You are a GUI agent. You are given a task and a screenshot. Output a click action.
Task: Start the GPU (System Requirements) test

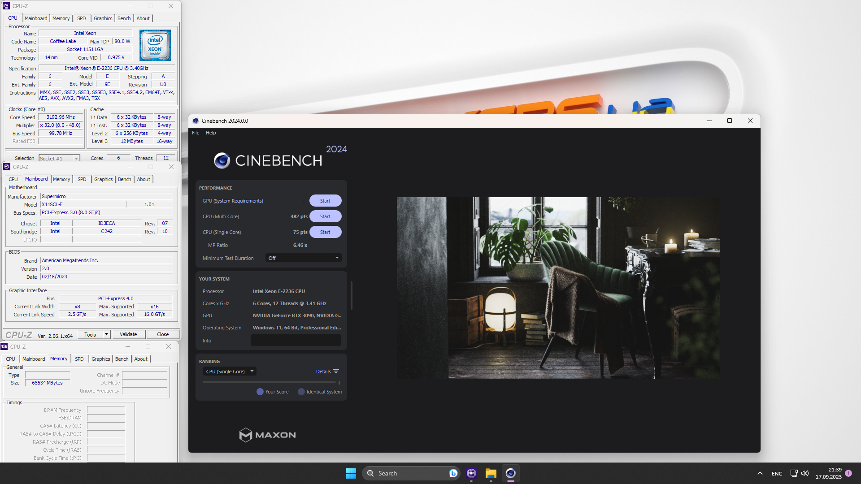coord(325,201)
